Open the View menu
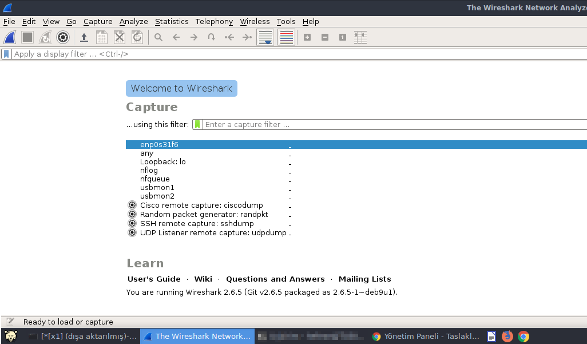587x344 pixels. tap(51, 21)
